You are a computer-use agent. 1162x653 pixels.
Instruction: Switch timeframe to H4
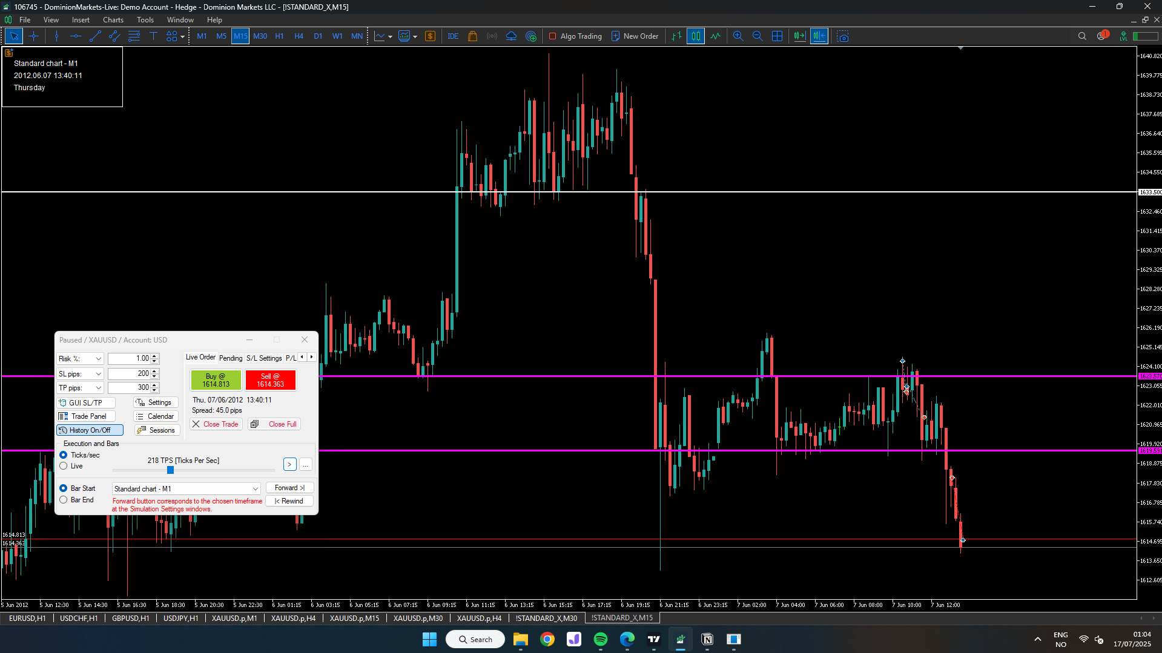point(299,36)
